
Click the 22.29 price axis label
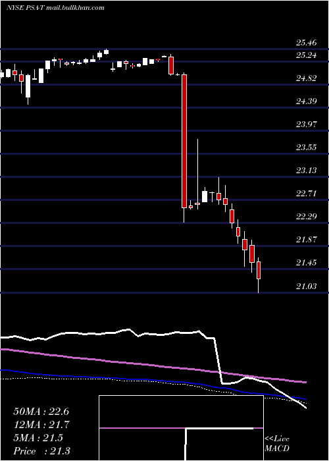coord(307,217)
